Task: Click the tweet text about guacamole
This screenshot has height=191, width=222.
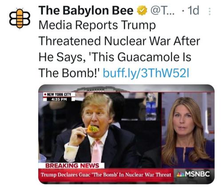Action: click(119, 49)
